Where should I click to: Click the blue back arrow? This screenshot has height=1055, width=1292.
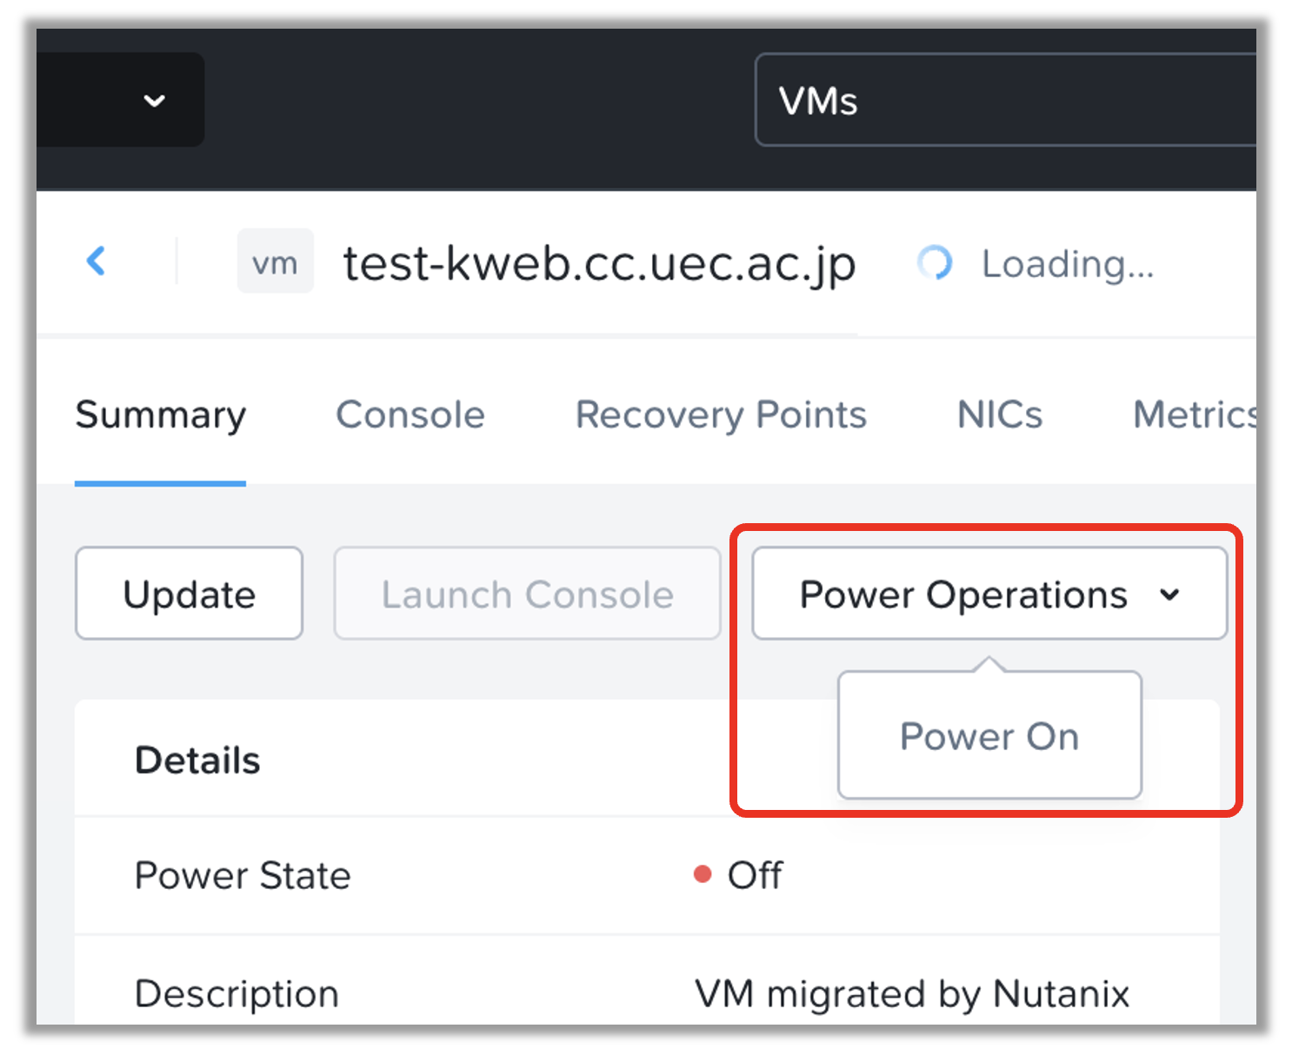click(x=97, y=261)
